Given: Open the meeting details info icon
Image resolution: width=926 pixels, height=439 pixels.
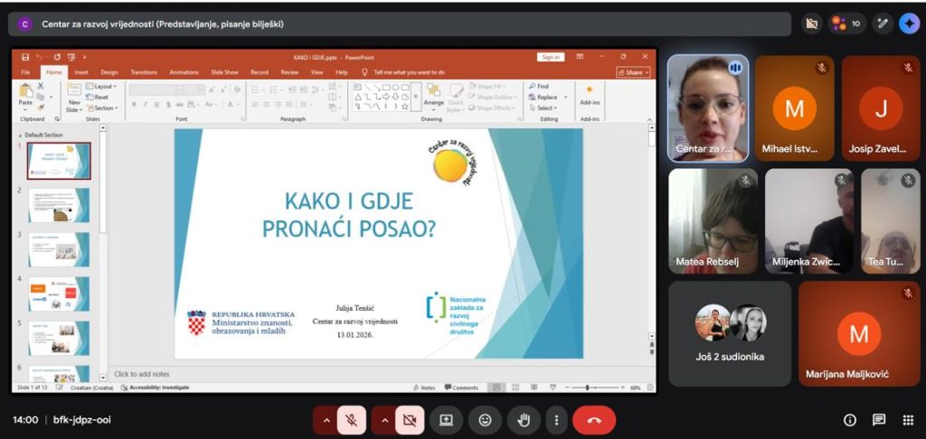Looking at the screenshot, I should pos(850,420).
